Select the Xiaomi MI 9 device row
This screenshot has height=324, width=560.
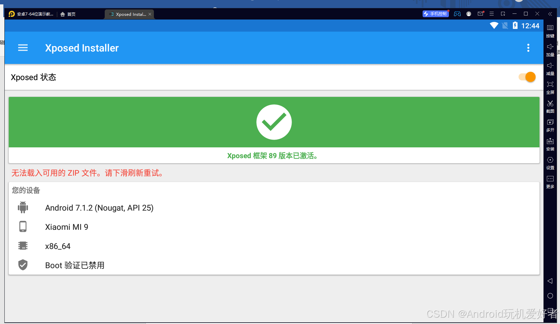[x=274, y=227]
